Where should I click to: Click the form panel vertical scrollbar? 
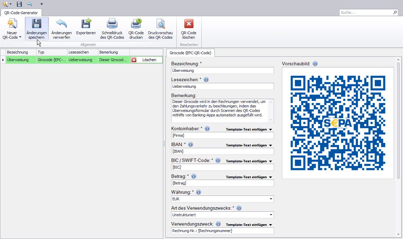(399, 121)
